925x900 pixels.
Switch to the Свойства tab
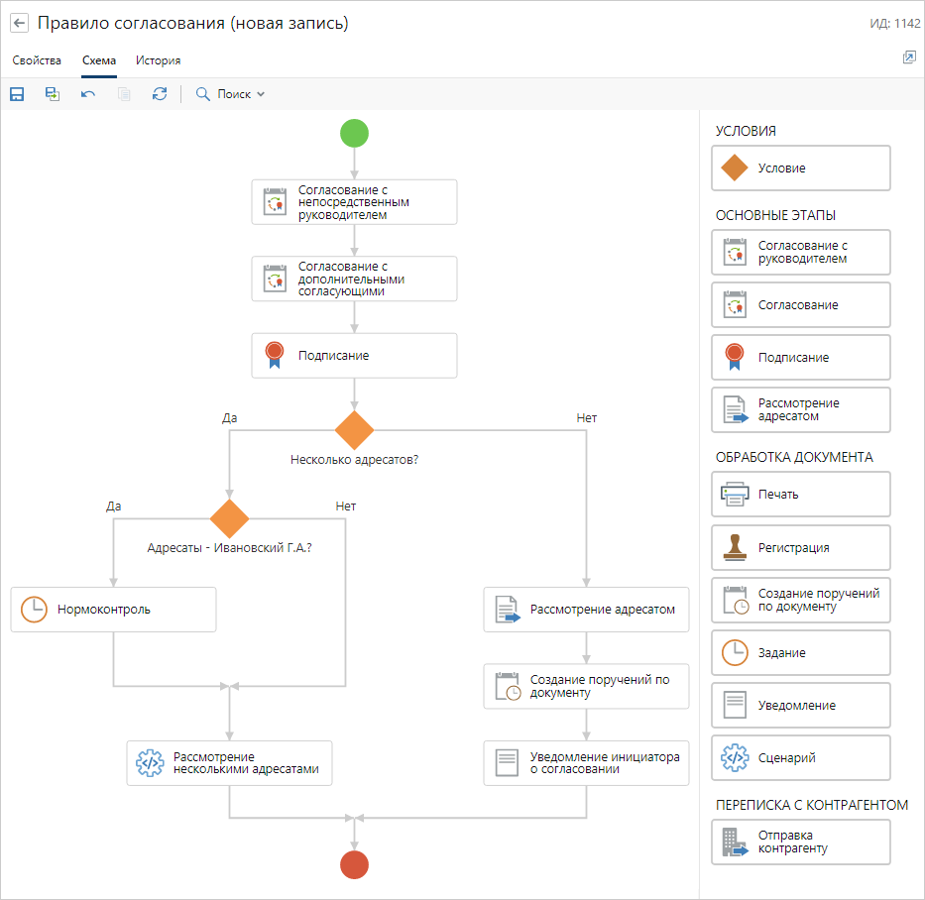(37, 60)
